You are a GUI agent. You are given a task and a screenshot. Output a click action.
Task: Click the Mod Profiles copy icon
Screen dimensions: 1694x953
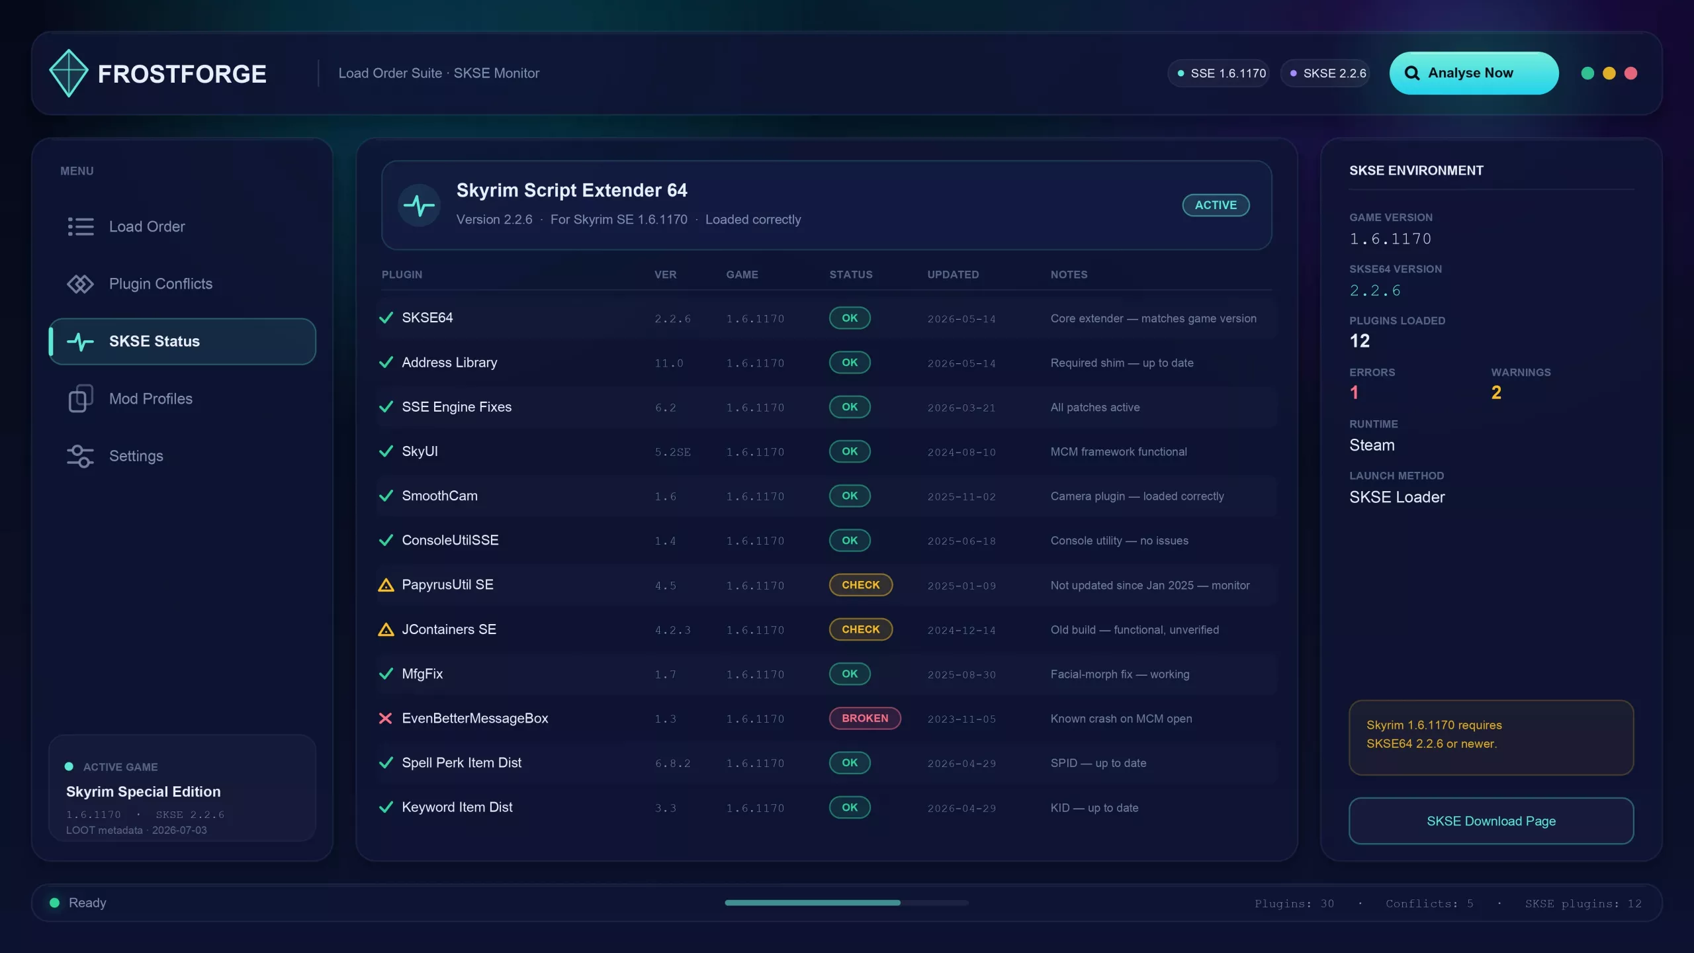[81, 398]
